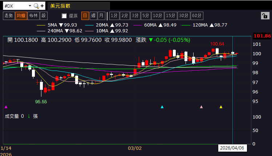The height and width of the screenshot is (156, 272).
Task: Choose the 5分 minute interval
Action: tap(146, 16)
